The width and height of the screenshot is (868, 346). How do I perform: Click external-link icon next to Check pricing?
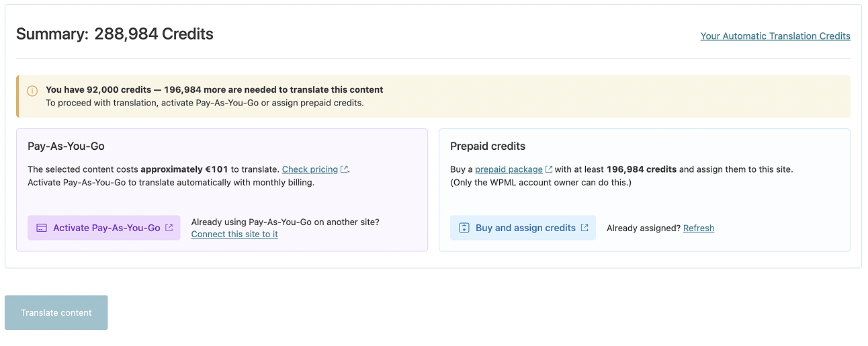point(345,169)
